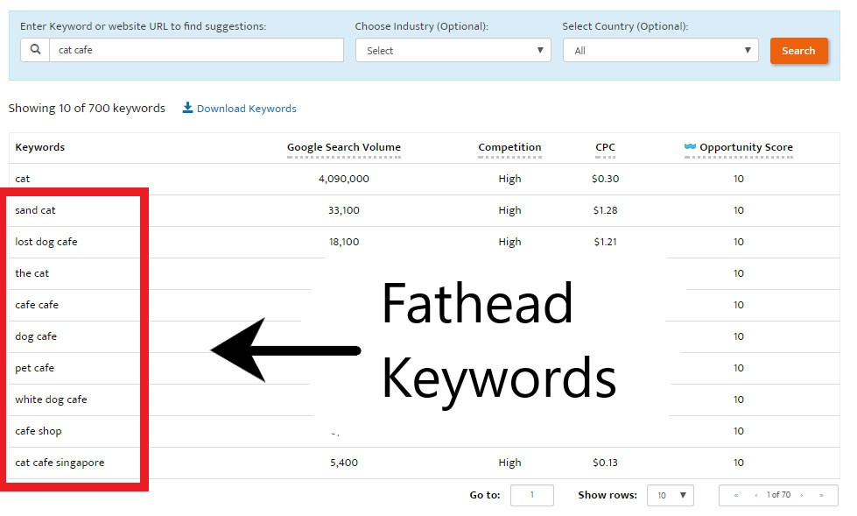Go to the first page arrow
The image size is (857, 516).
point(736,496)
